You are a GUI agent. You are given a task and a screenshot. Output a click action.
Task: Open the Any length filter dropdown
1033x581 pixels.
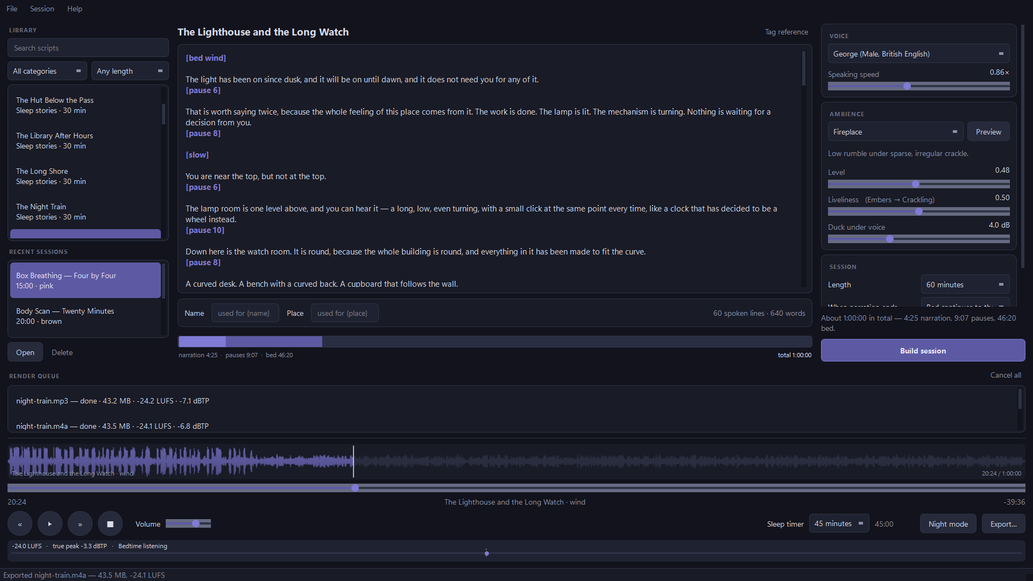(130, 71)
